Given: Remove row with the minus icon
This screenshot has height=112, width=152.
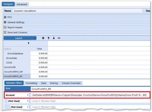Looking at the screenshot, I should [x=59, y=38].
